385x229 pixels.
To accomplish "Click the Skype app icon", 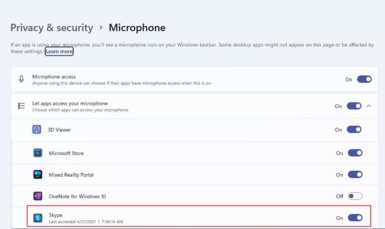I will click(38, 217).
